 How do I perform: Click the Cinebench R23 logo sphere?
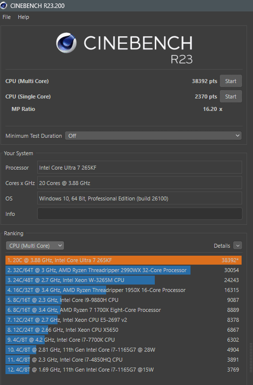tap(66, 43)
